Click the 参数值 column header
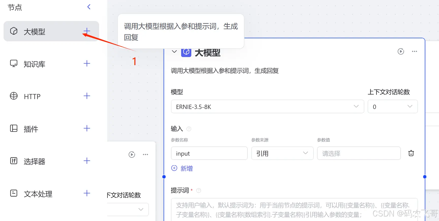Screen dimensions: 439x221 point(324,140)
